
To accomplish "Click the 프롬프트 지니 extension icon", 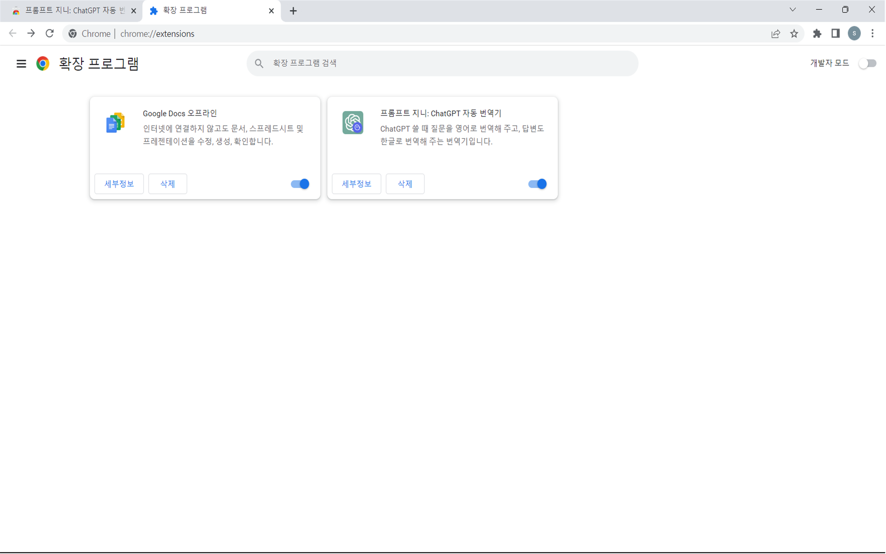I will (353, 123).
